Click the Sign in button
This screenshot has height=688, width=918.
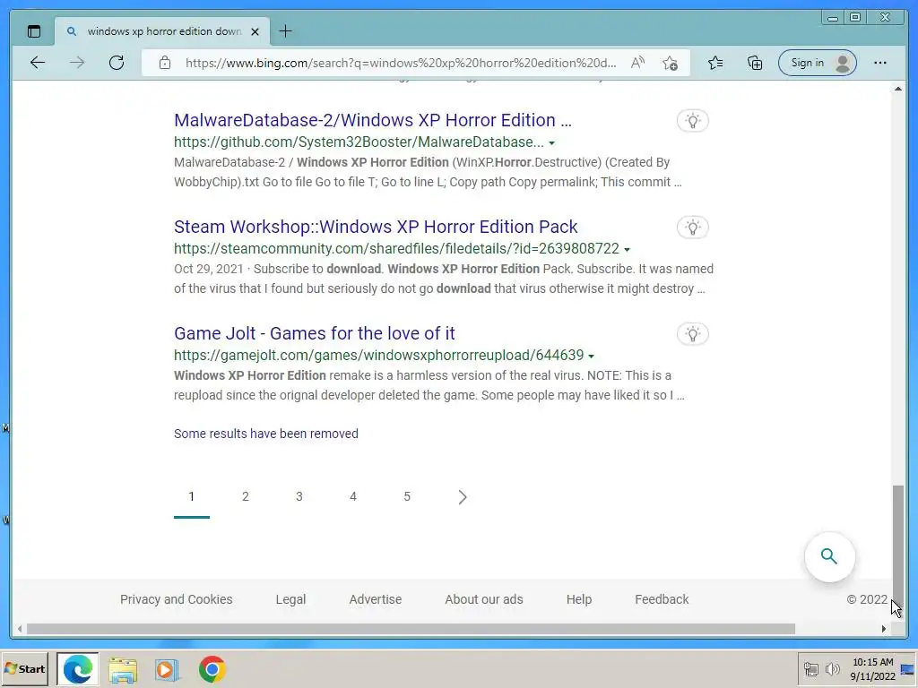(818, 63)
